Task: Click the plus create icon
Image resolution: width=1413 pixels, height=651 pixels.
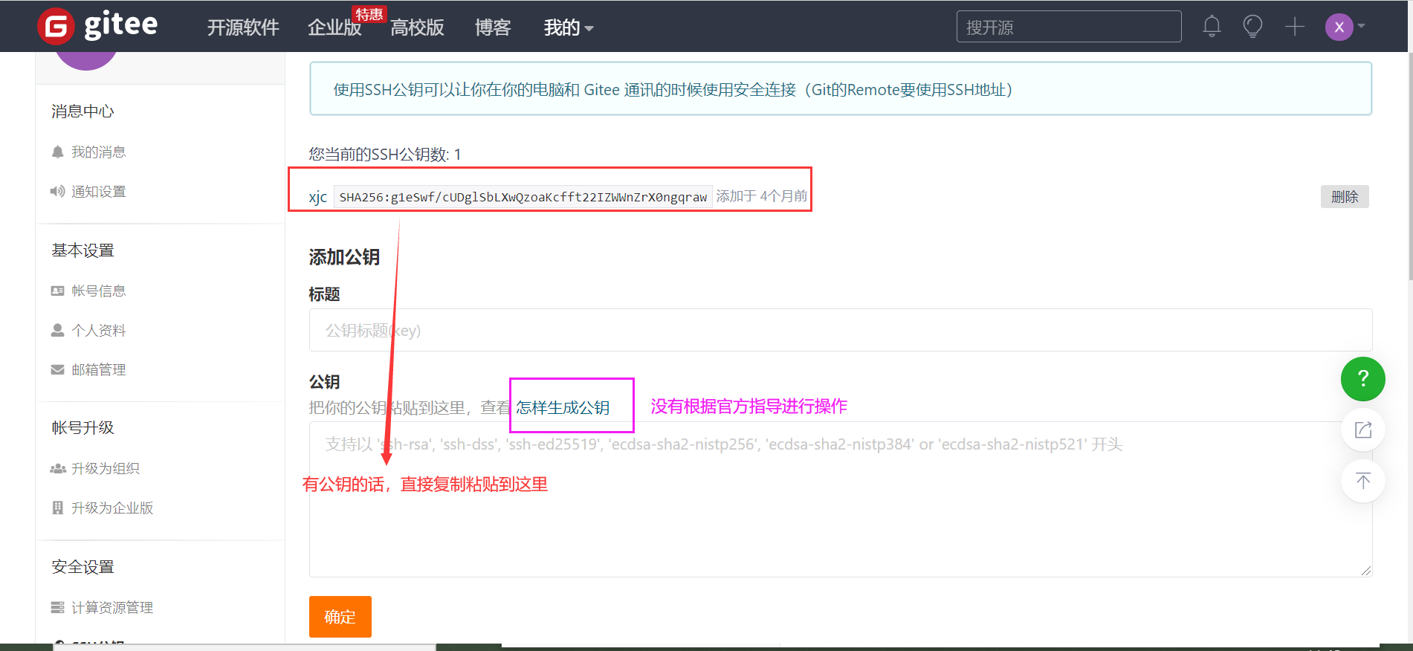Action: point(1295,27)
